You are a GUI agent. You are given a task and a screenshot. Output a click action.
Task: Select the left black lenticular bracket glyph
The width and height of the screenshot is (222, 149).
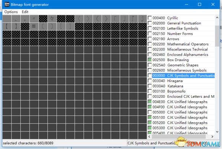(x=7, y=26)
